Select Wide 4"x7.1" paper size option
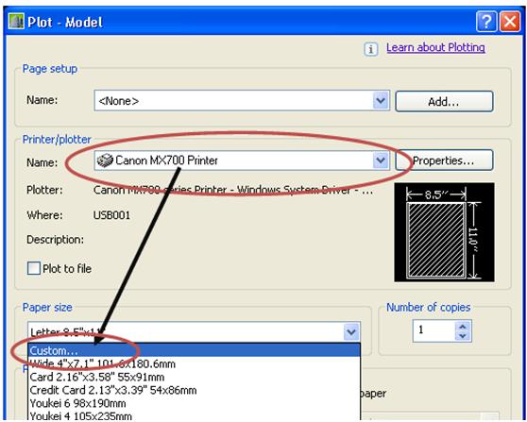Viewport: 527px width, 422px height. click(194, 363)
